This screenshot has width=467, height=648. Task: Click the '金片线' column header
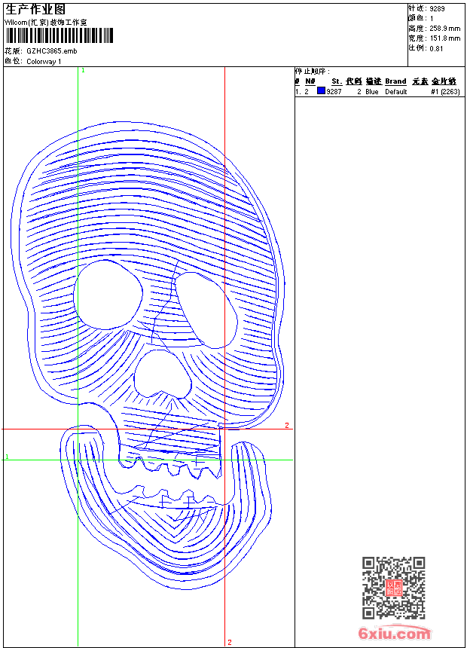(x=444, y=81)
